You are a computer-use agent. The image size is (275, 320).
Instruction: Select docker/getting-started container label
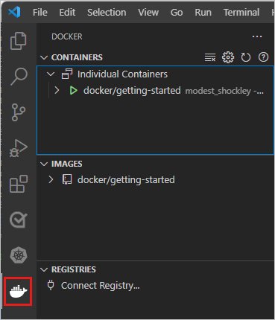point(132,91)
